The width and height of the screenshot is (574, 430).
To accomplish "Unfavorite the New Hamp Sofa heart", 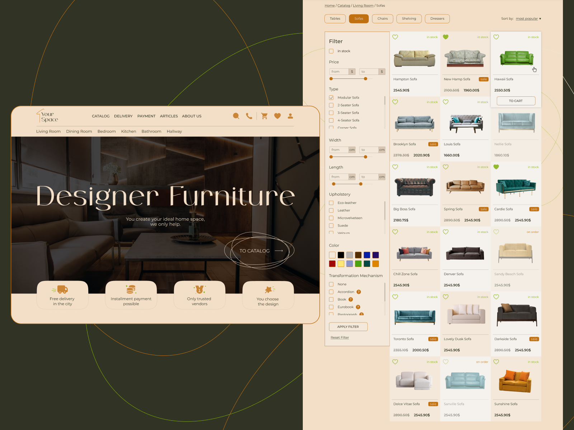I will coord(446,37).
